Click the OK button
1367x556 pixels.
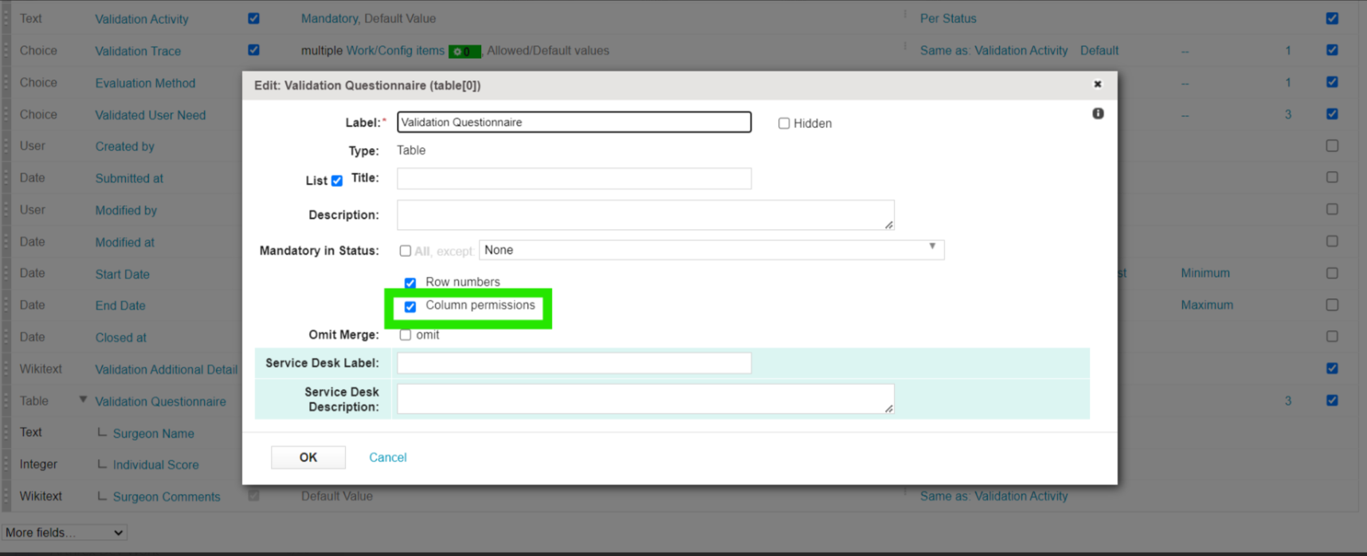pos(308,457)
